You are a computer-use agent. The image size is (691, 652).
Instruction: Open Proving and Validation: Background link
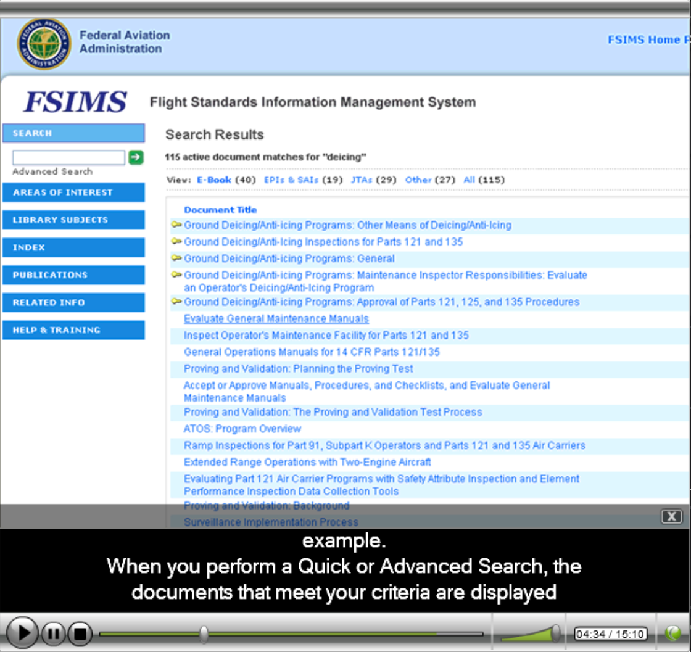point(267,505)
